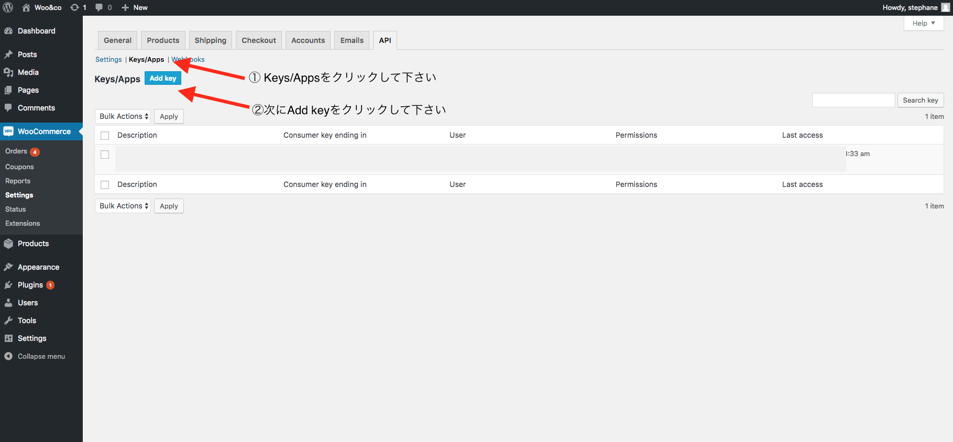Open the Checkout tab
Image resolution: width=953 pixels, height=442 pixels.
tap(259, 40)
